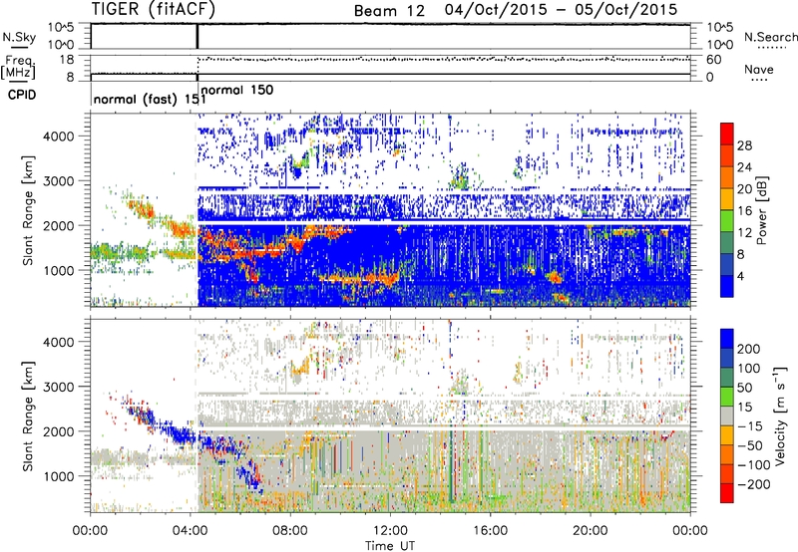Screen dimensions: 798x552
Task: Click the Nave legend label
Action: tap(758, 69)
